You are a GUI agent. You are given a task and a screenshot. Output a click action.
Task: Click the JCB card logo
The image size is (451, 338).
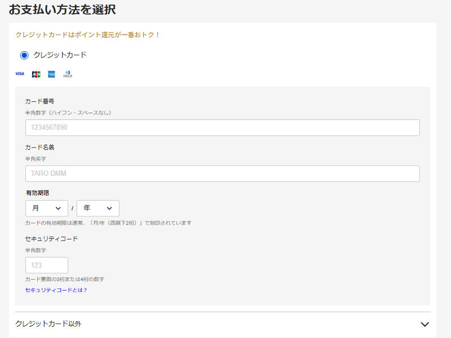click(x=36, y=74)
